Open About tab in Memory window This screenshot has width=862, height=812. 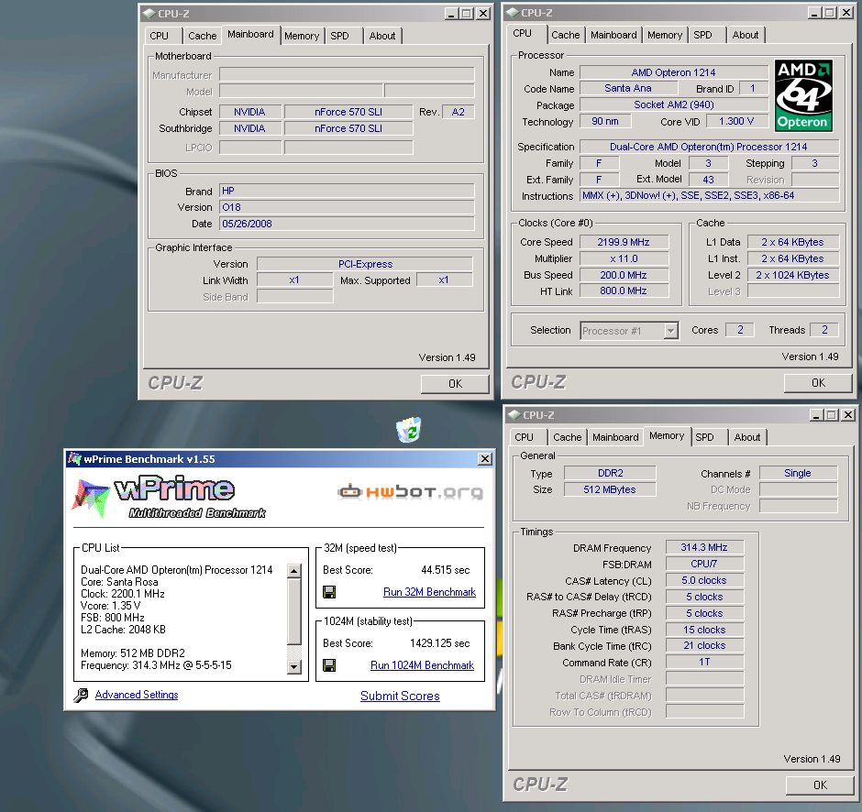[x=747, y=437]
